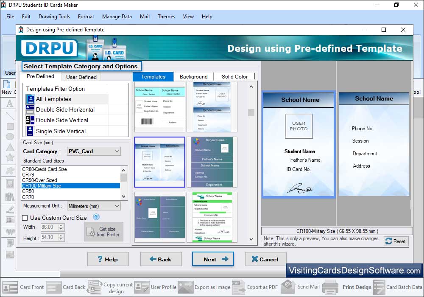This screenshot has height=297, width=424.
Task: Click the Help button in the wizard
Action: pyautogui.click(x=108, y=259)
